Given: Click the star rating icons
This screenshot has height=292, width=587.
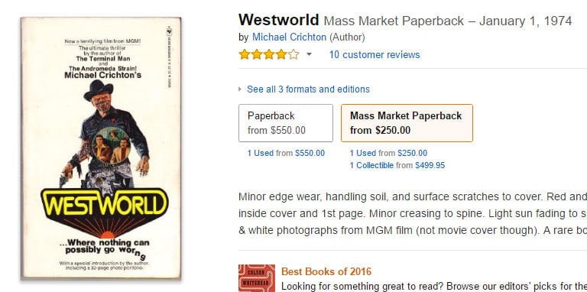Looking at the screenshot, I should (x=269, y=55).
